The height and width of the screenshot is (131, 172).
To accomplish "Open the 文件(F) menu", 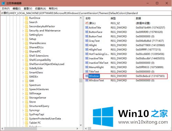I will (x=6, y=9).
